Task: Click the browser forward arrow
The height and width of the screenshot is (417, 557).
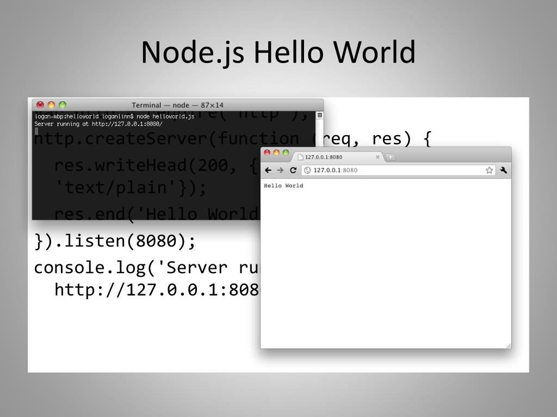Action: tap(280, 170)
